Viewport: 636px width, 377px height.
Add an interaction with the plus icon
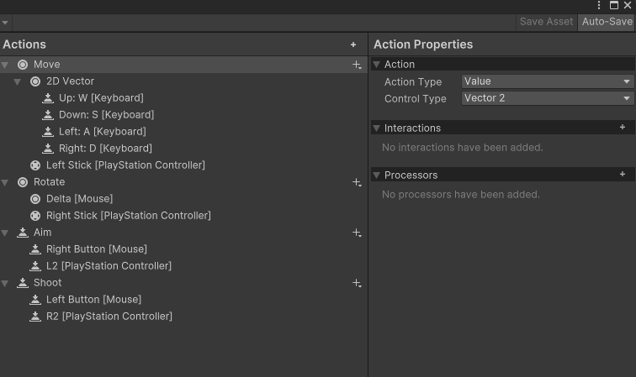click(x=623, y=128)
